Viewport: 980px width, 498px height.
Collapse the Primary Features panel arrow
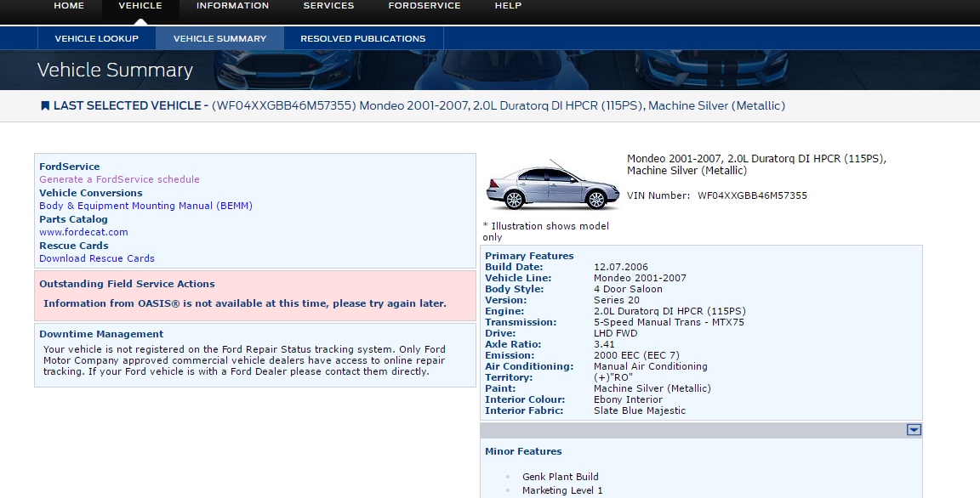pos(914,430)
